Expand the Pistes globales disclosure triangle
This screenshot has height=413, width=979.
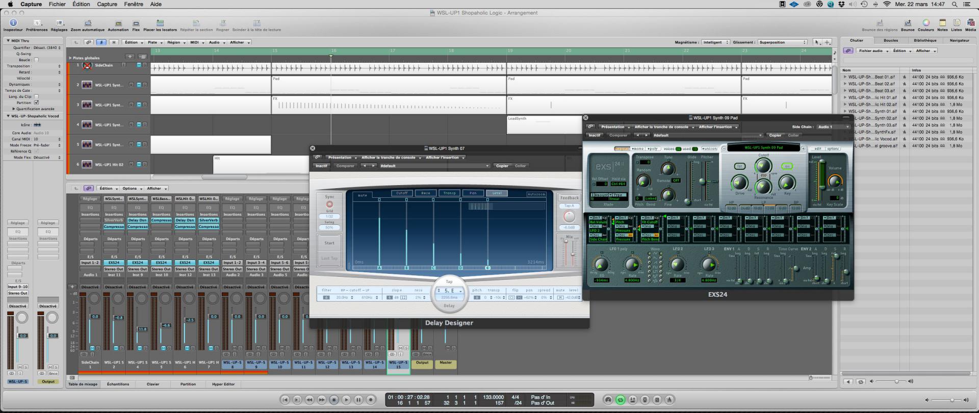coord(70,58)
